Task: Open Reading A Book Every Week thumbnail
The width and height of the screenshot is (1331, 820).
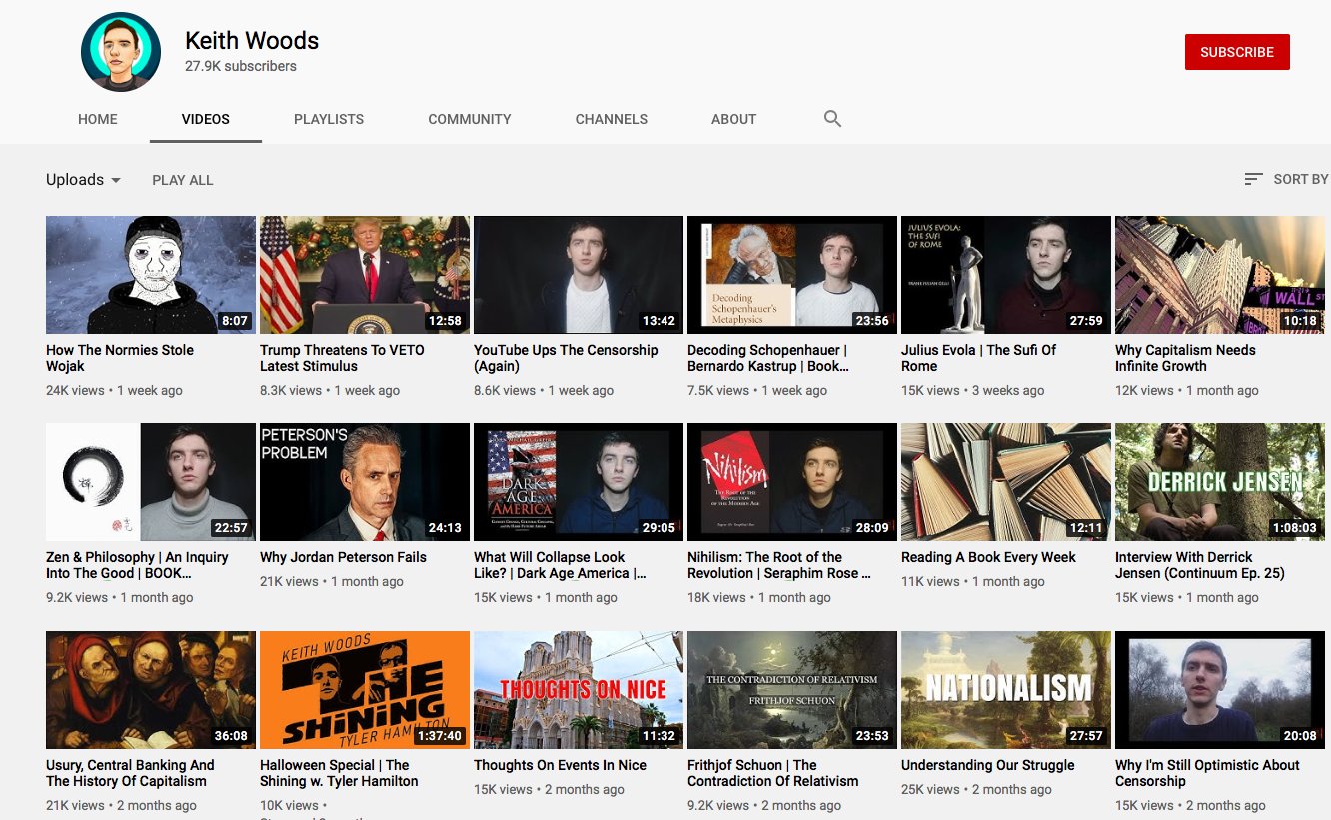Action: coord(1006,482)
